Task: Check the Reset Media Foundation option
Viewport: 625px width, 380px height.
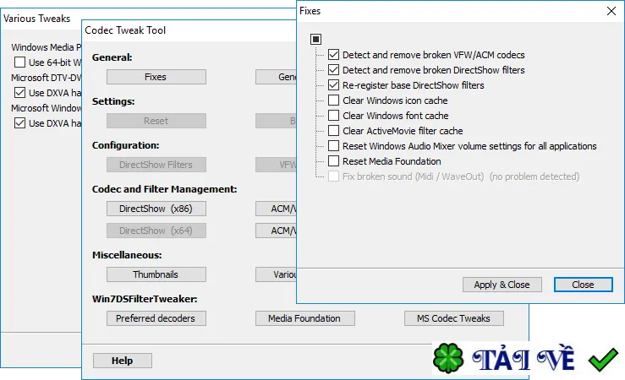Action: [333, 161]
